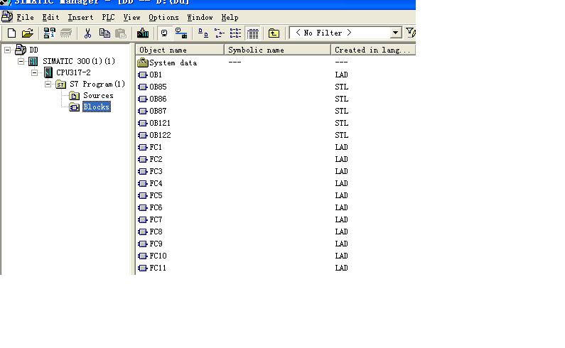Select the DD project in the tree
Viewport: 565px width, 348px height.
coord(33,50)
